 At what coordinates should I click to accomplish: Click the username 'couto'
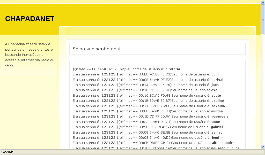click(216, 96)
